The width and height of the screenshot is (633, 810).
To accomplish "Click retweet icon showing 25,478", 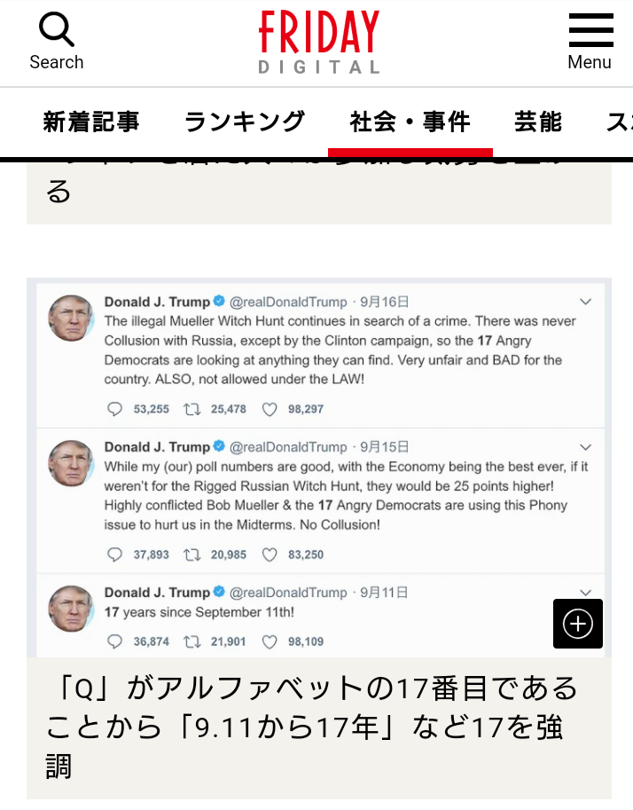I will tap(192, 409).
